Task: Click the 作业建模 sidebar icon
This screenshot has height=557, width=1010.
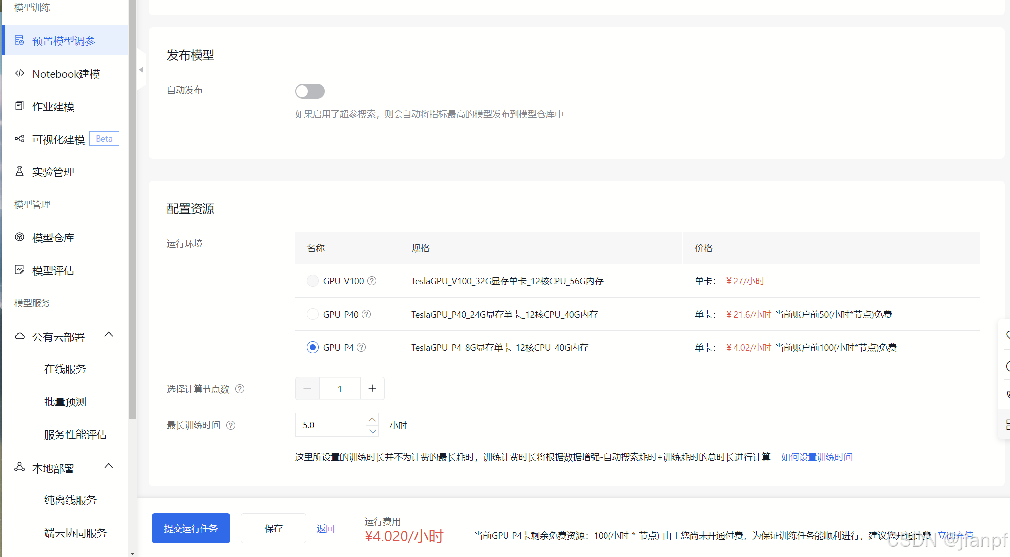Action: click(20, 106)
